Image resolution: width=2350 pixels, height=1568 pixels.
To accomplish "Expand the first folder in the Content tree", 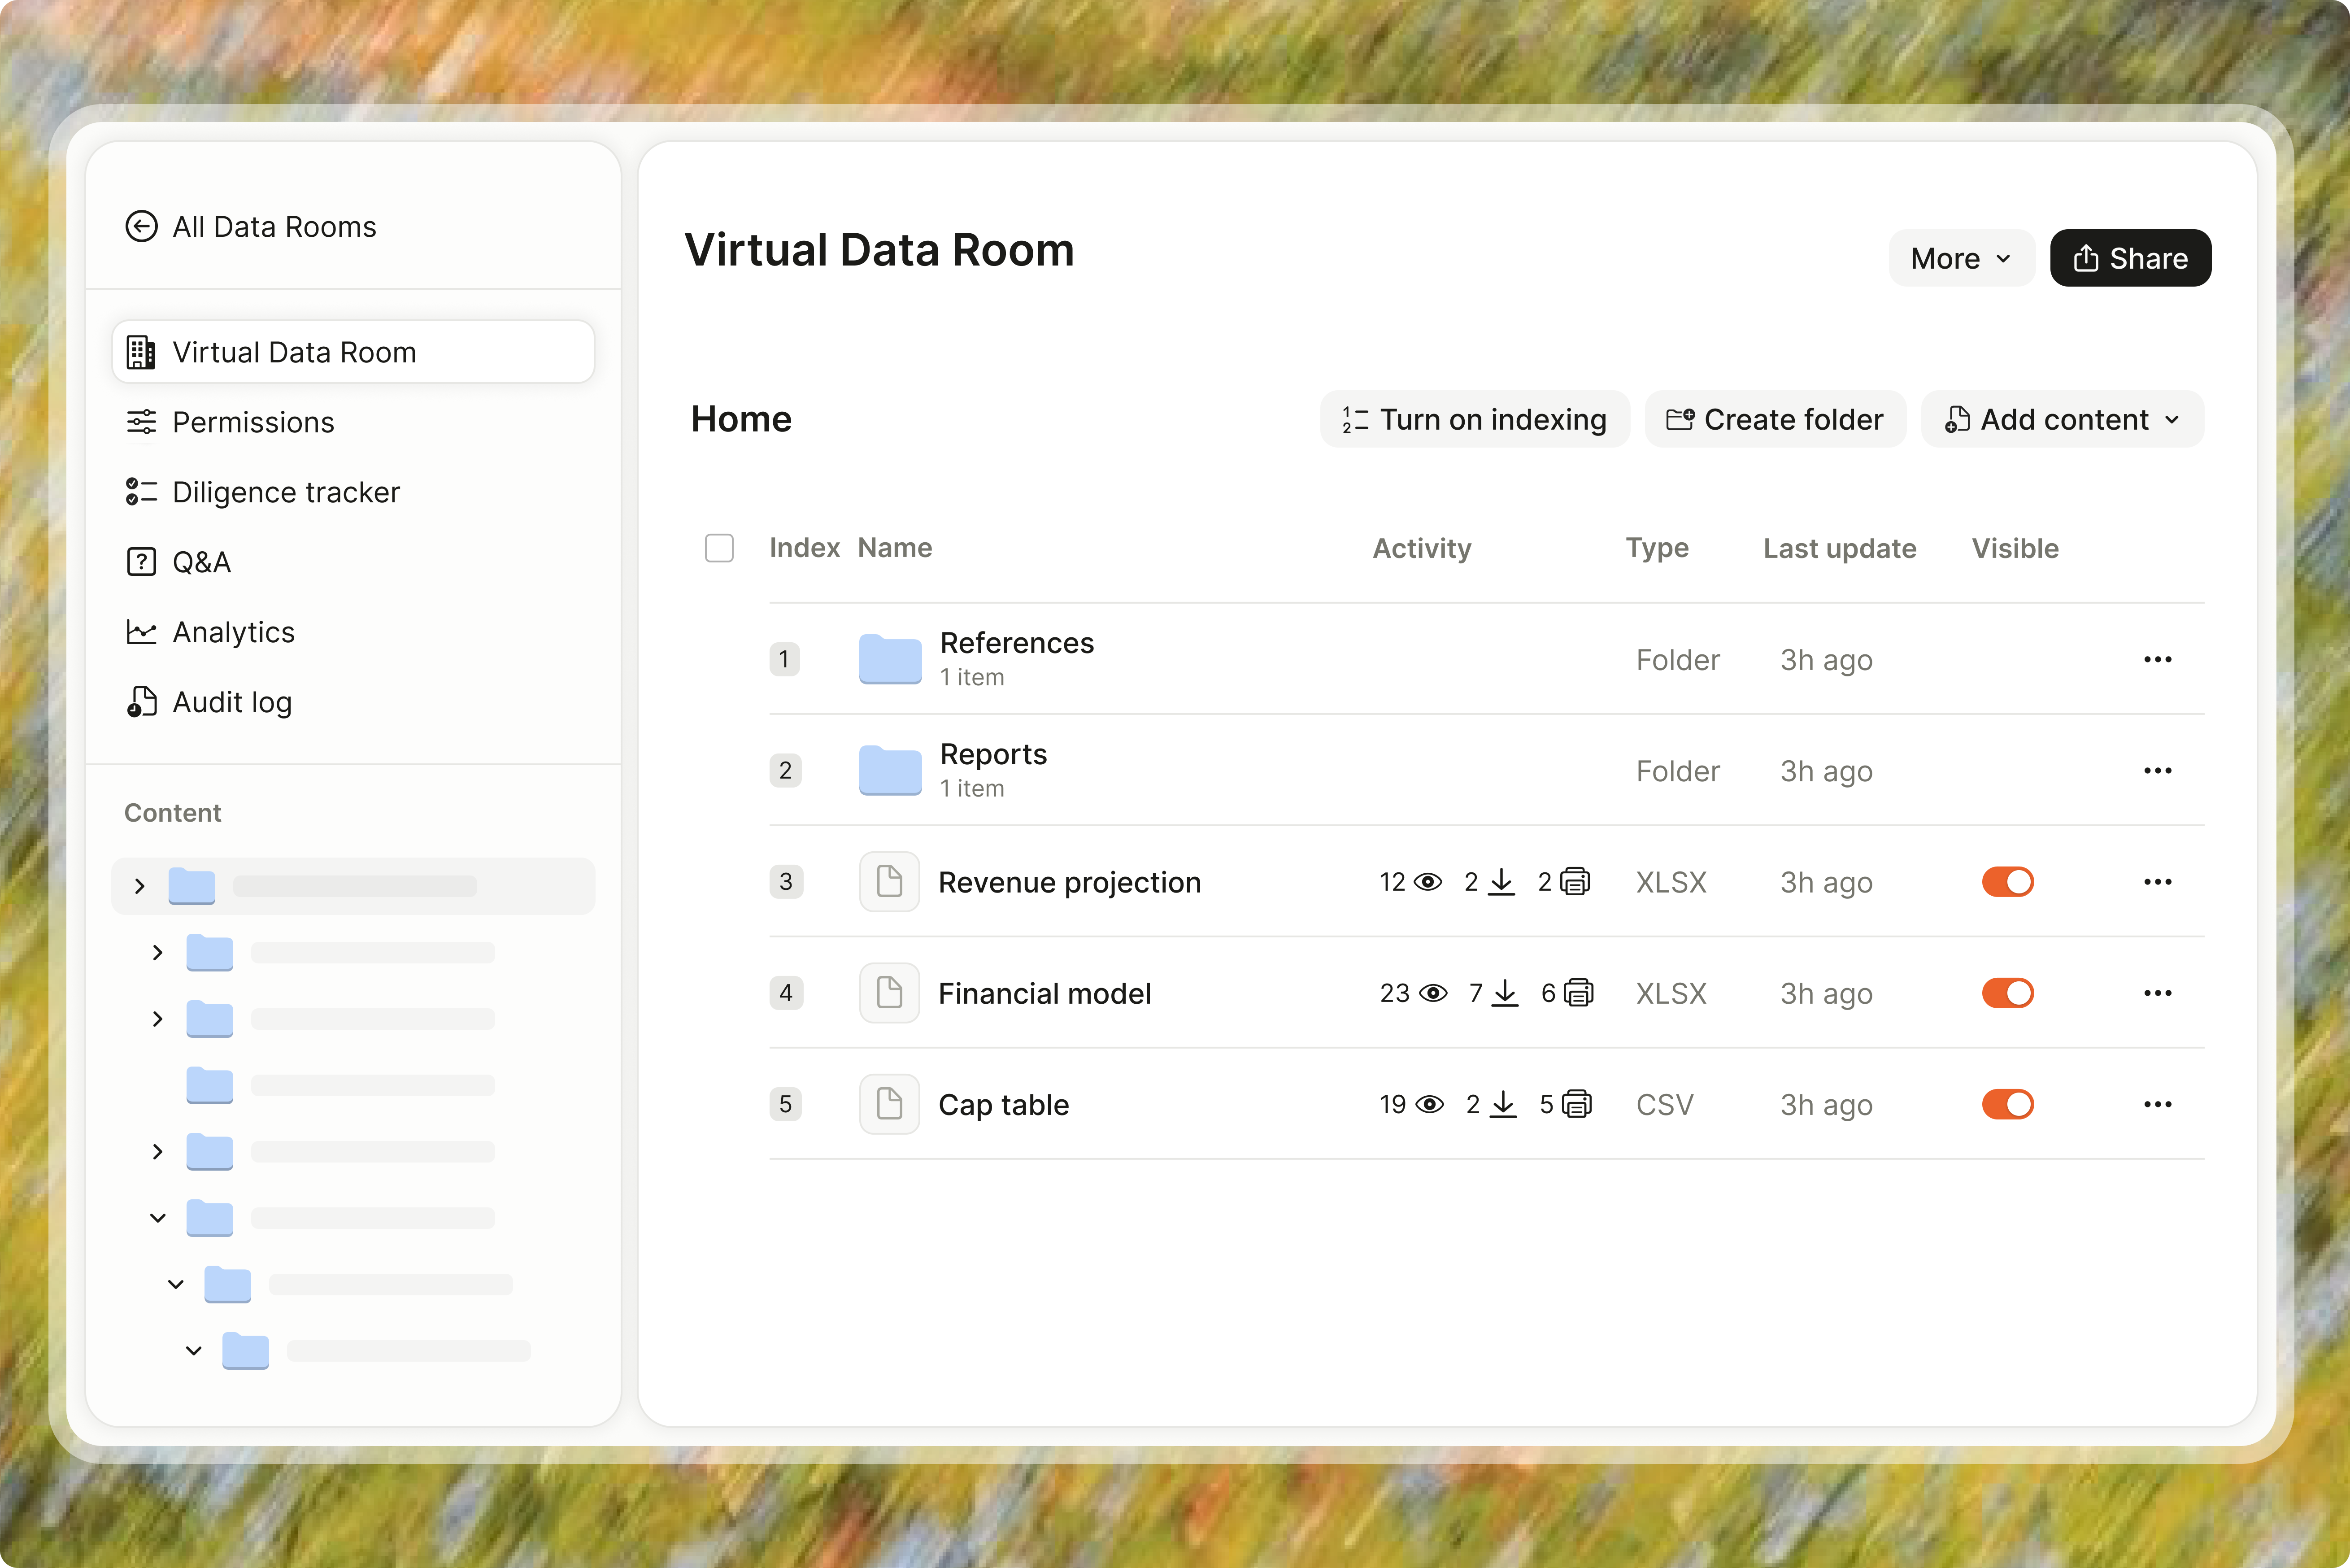I will (139, 885).
